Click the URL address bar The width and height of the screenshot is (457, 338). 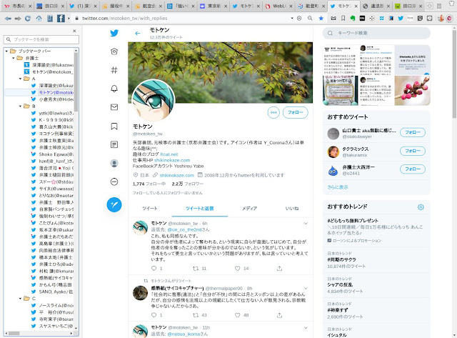pos(181,18)
